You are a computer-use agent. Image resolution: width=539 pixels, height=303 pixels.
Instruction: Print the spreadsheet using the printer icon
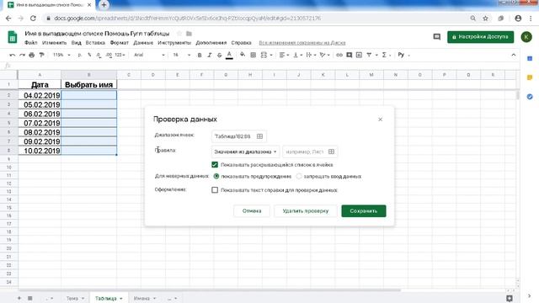(32, 55)
